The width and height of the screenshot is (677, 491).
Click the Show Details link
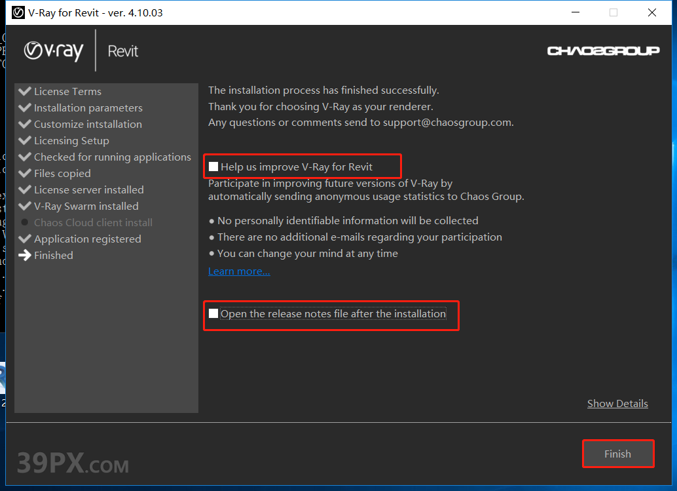[x=617, y=404]
